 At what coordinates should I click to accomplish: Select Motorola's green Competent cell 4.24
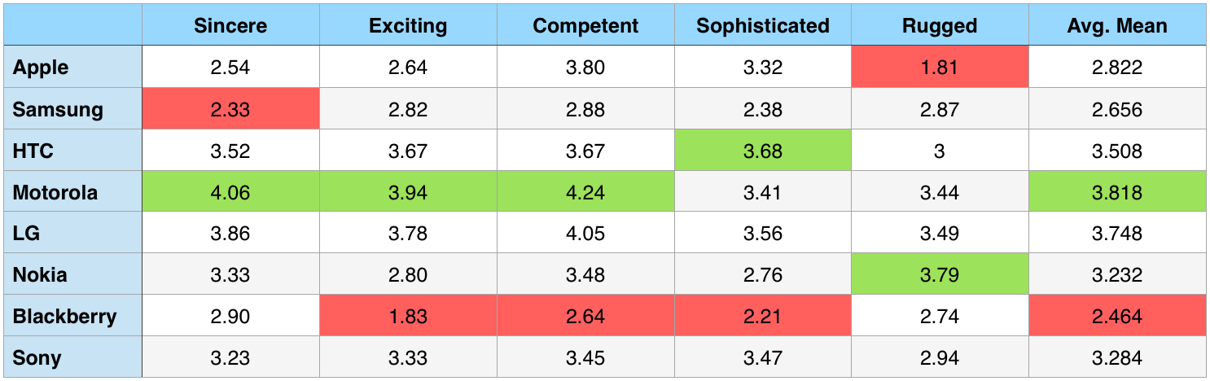pos(585,193)
